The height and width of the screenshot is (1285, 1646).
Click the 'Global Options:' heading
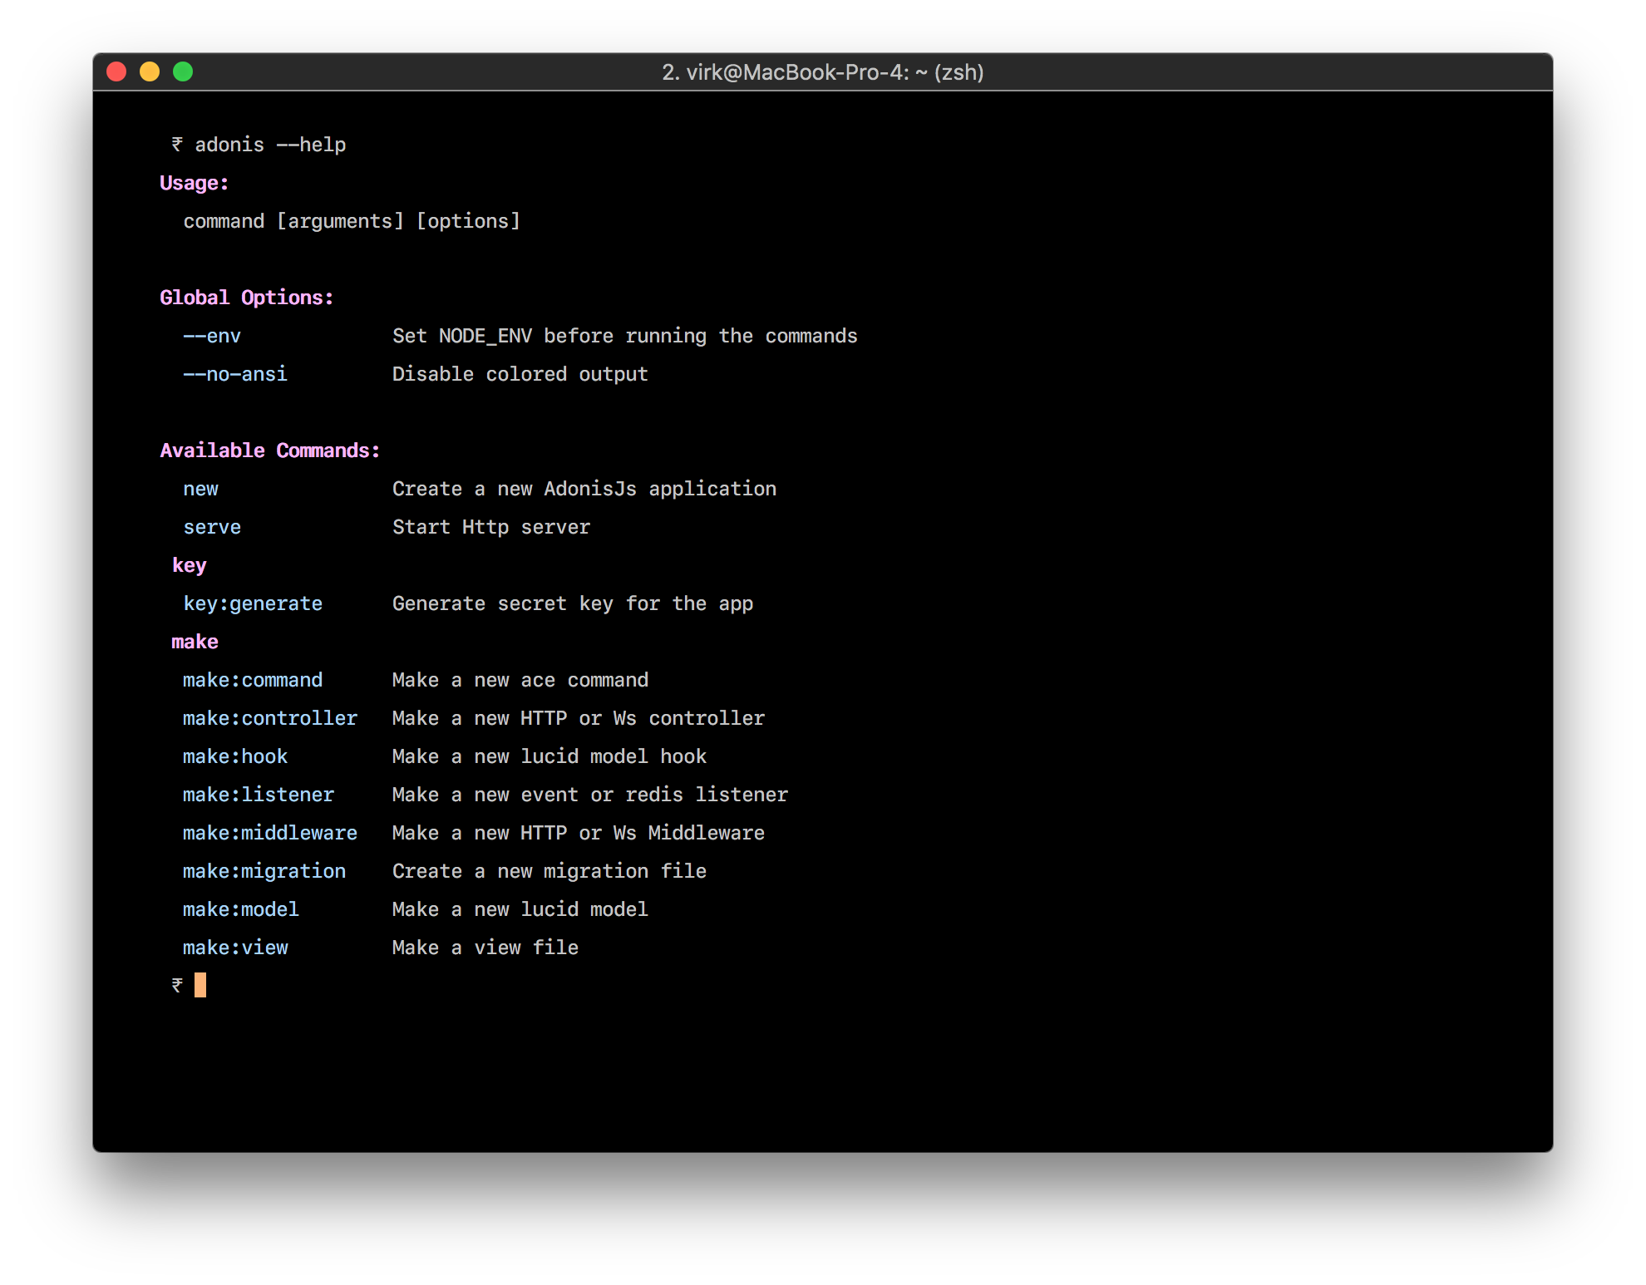(246, 298)
